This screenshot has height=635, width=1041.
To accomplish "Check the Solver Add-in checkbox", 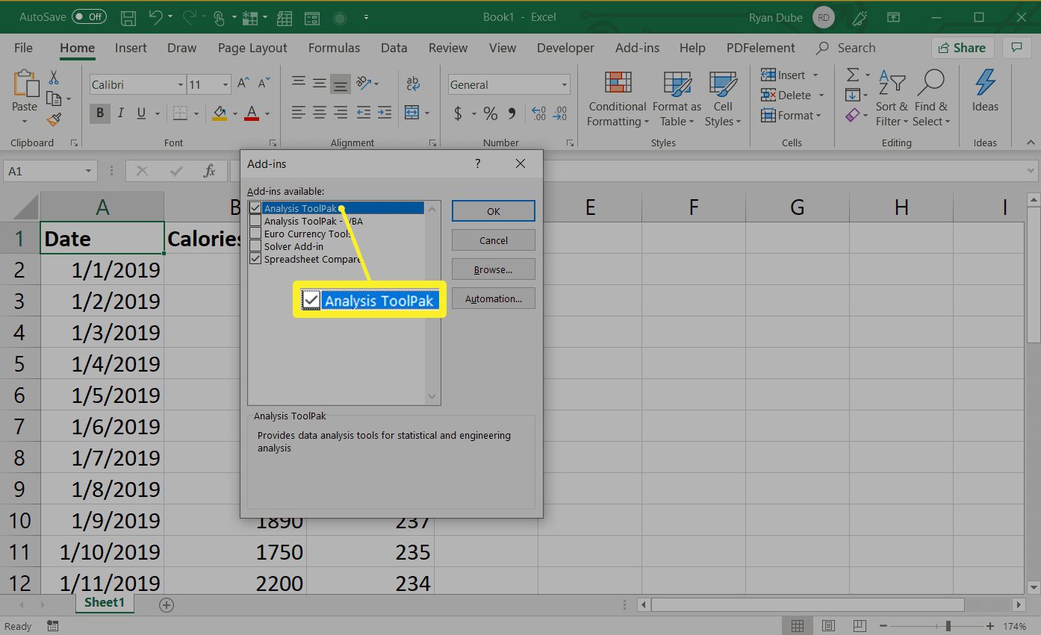I will point(255,246).
